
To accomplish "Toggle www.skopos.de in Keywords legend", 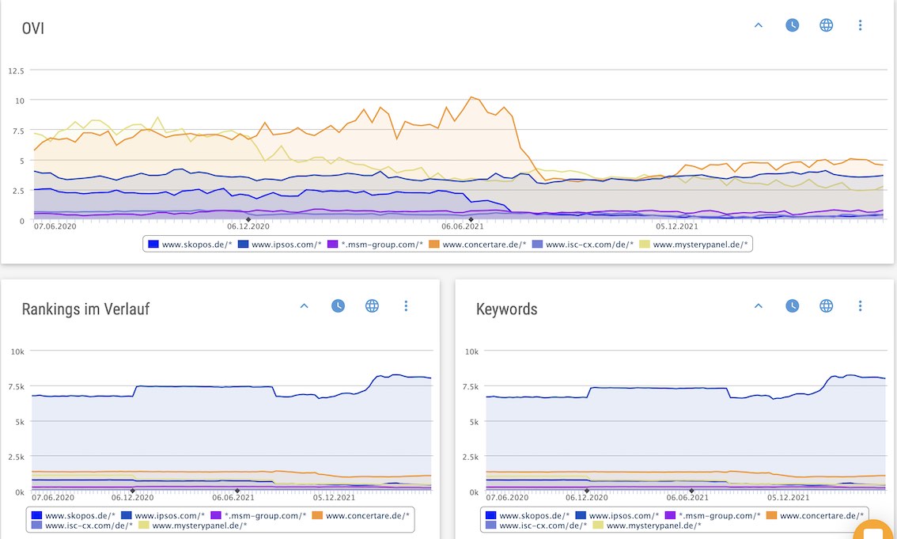I will click(528, 515).
